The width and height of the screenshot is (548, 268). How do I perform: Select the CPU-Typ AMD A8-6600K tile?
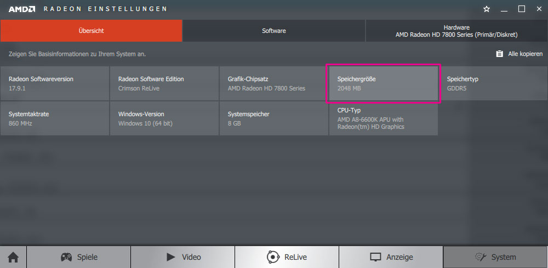click(x=384, y=118)
